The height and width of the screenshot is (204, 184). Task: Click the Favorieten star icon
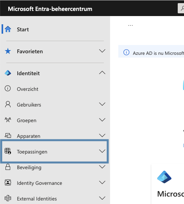(x=8, y=51)
